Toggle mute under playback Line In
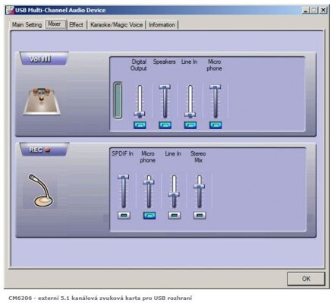The height and width of the screenshot is (303, 333). click(190, 125)
